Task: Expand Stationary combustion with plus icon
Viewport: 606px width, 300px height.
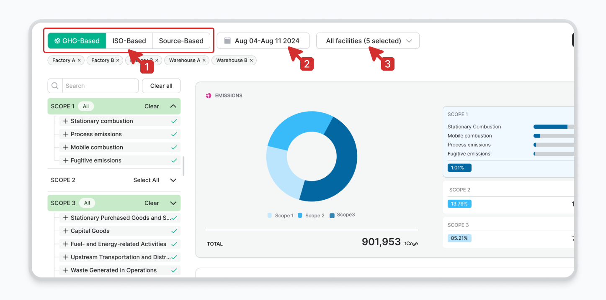Action: point(66,121)
